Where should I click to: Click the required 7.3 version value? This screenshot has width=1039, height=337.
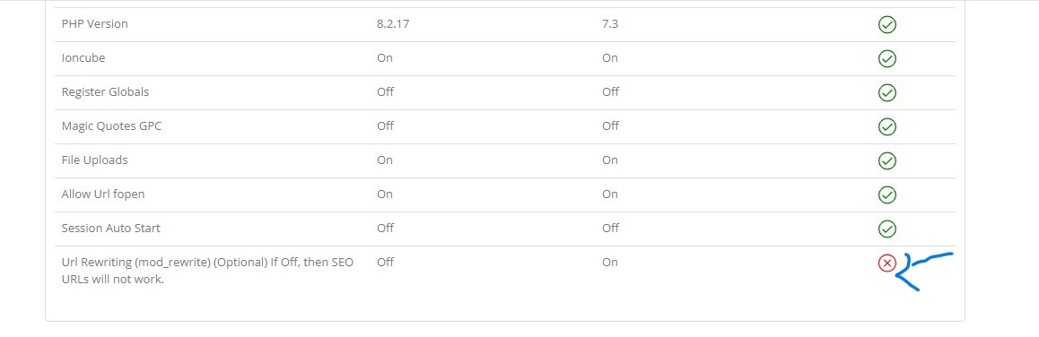[x=610, y=24]
